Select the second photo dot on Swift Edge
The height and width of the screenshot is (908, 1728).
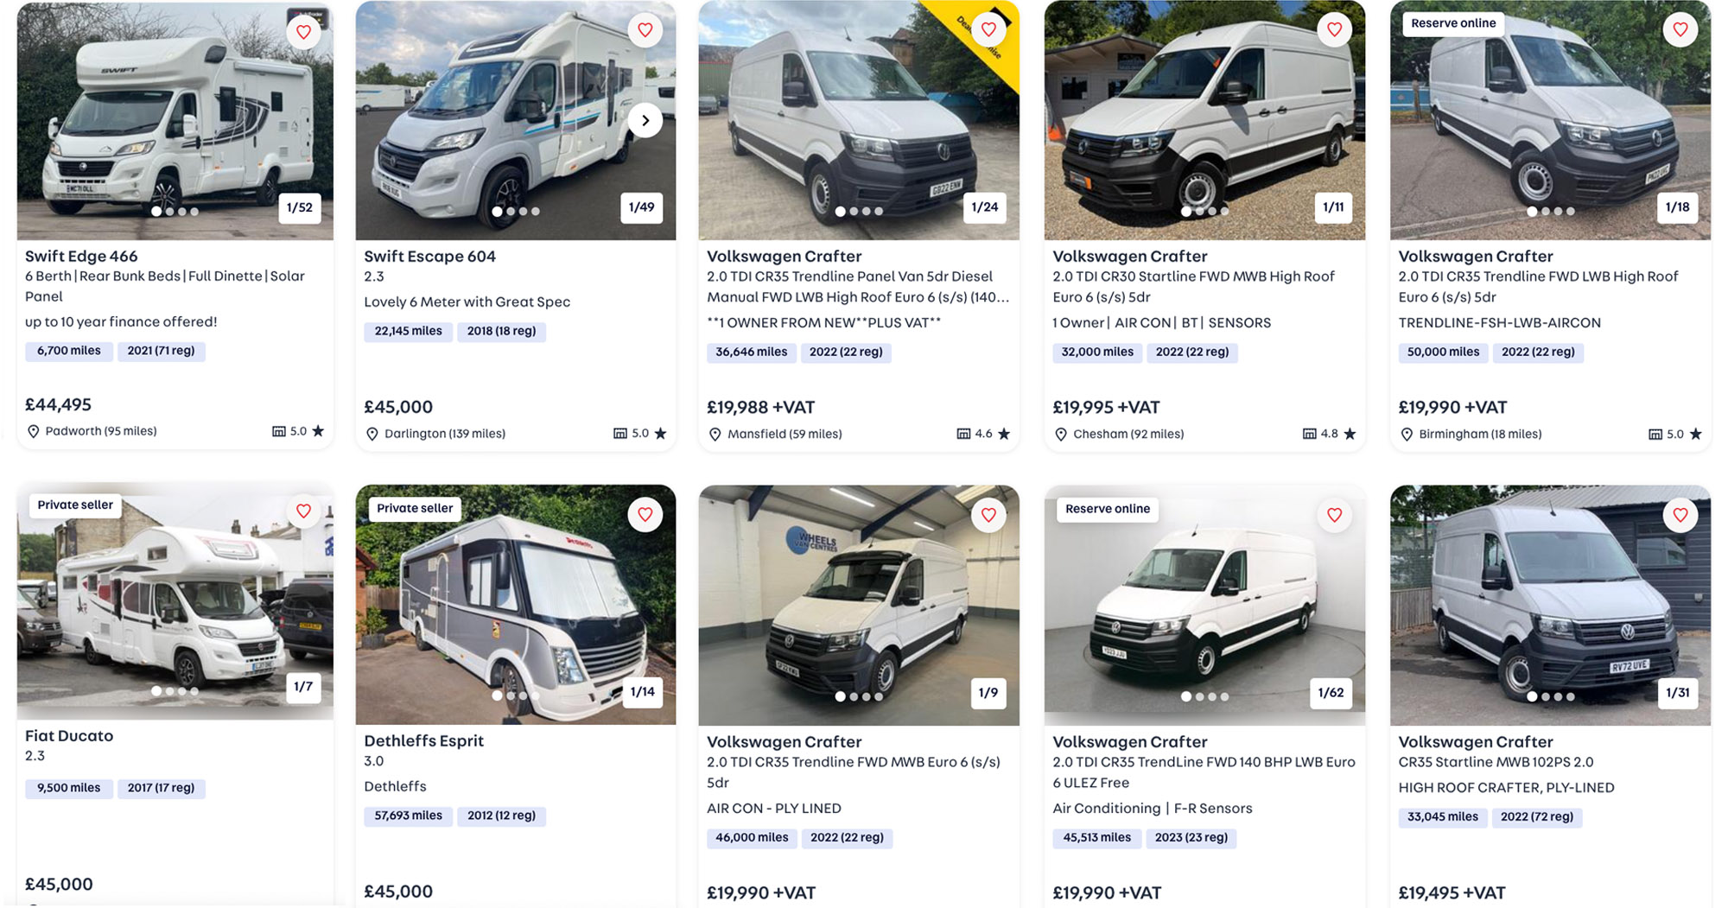(169, 212)
